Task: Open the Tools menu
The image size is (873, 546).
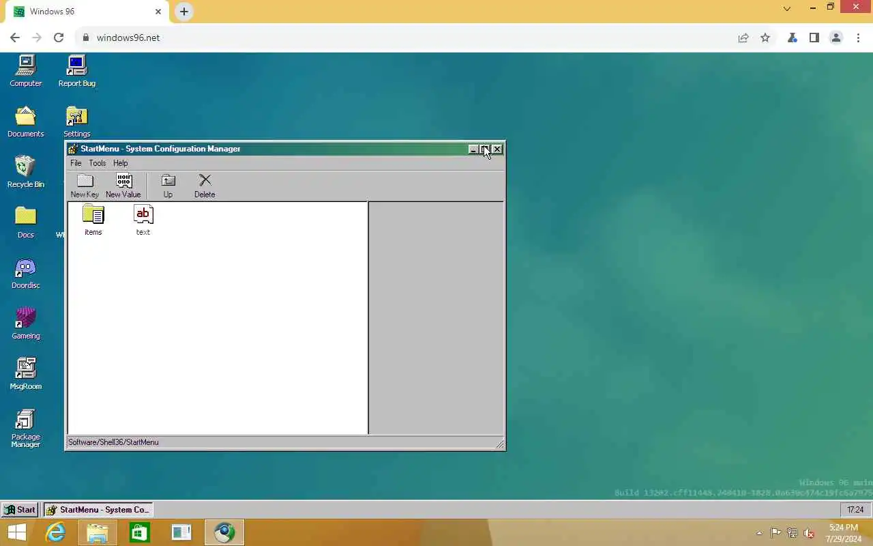Action: coord(98,163)
